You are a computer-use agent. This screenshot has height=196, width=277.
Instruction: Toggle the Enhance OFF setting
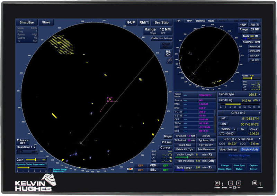(x=23, y=141)
